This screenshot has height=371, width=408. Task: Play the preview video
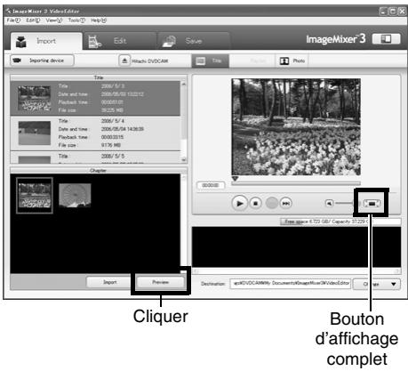pyautogui.click(x=239, y=203)
